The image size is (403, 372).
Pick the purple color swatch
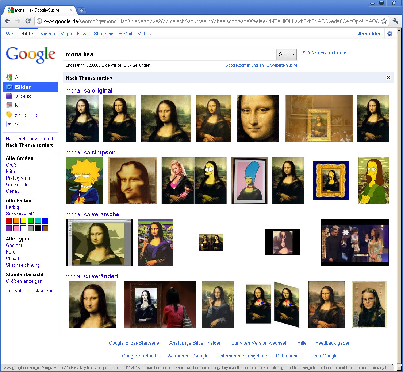pyautogui.click(x=9, y=228)
